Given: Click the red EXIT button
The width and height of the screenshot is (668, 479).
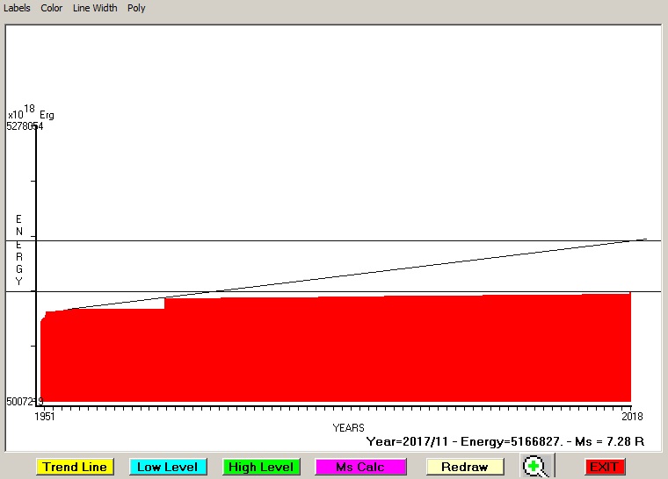Looking at the screenshot, I should (x=603, y=467).
